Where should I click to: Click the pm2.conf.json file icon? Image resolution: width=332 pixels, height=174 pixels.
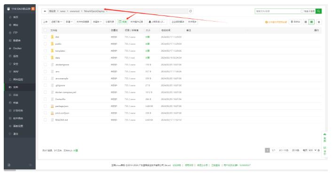coord(52,113)
